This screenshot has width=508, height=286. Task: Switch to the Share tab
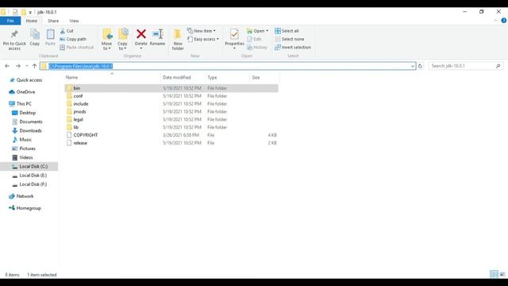click(x=53, y=21)
